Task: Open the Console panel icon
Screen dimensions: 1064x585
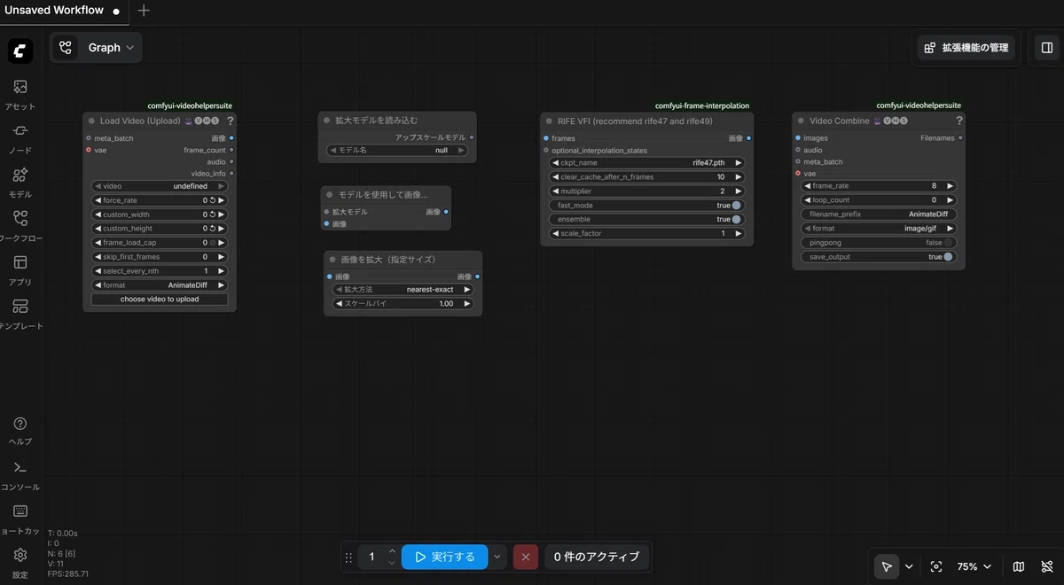Action: coord(20,474)
